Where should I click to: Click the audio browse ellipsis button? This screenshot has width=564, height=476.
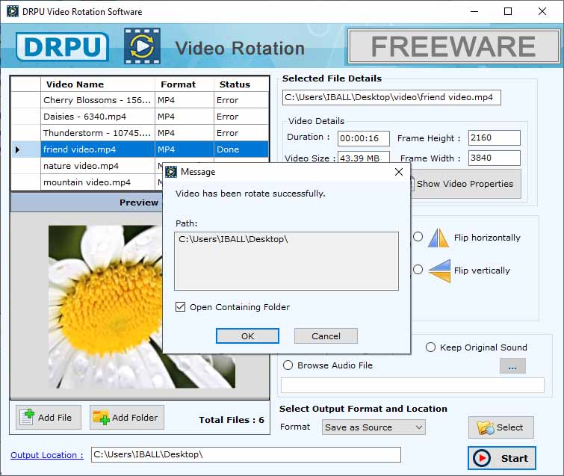point(512,367)
